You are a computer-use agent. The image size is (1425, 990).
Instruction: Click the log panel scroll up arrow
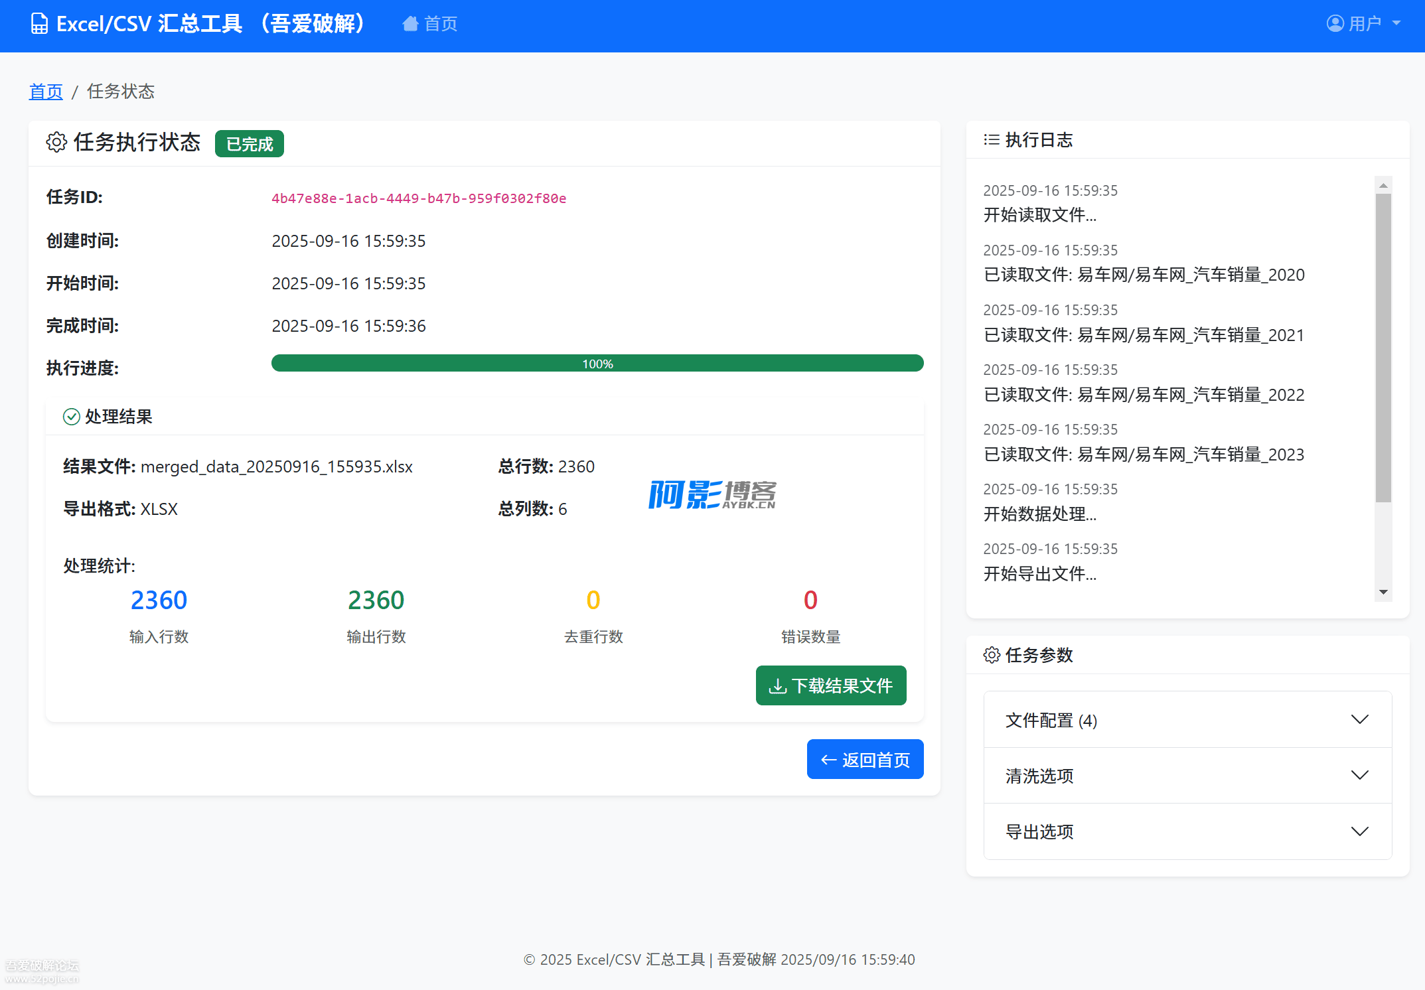[1383, 186]
